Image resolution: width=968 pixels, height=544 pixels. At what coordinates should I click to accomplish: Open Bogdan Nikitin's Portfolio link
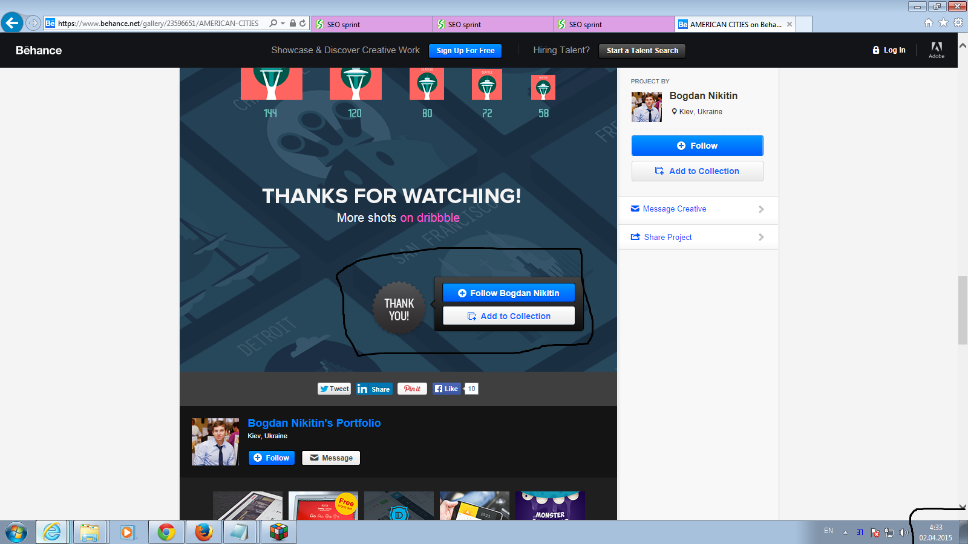point(314,423)
